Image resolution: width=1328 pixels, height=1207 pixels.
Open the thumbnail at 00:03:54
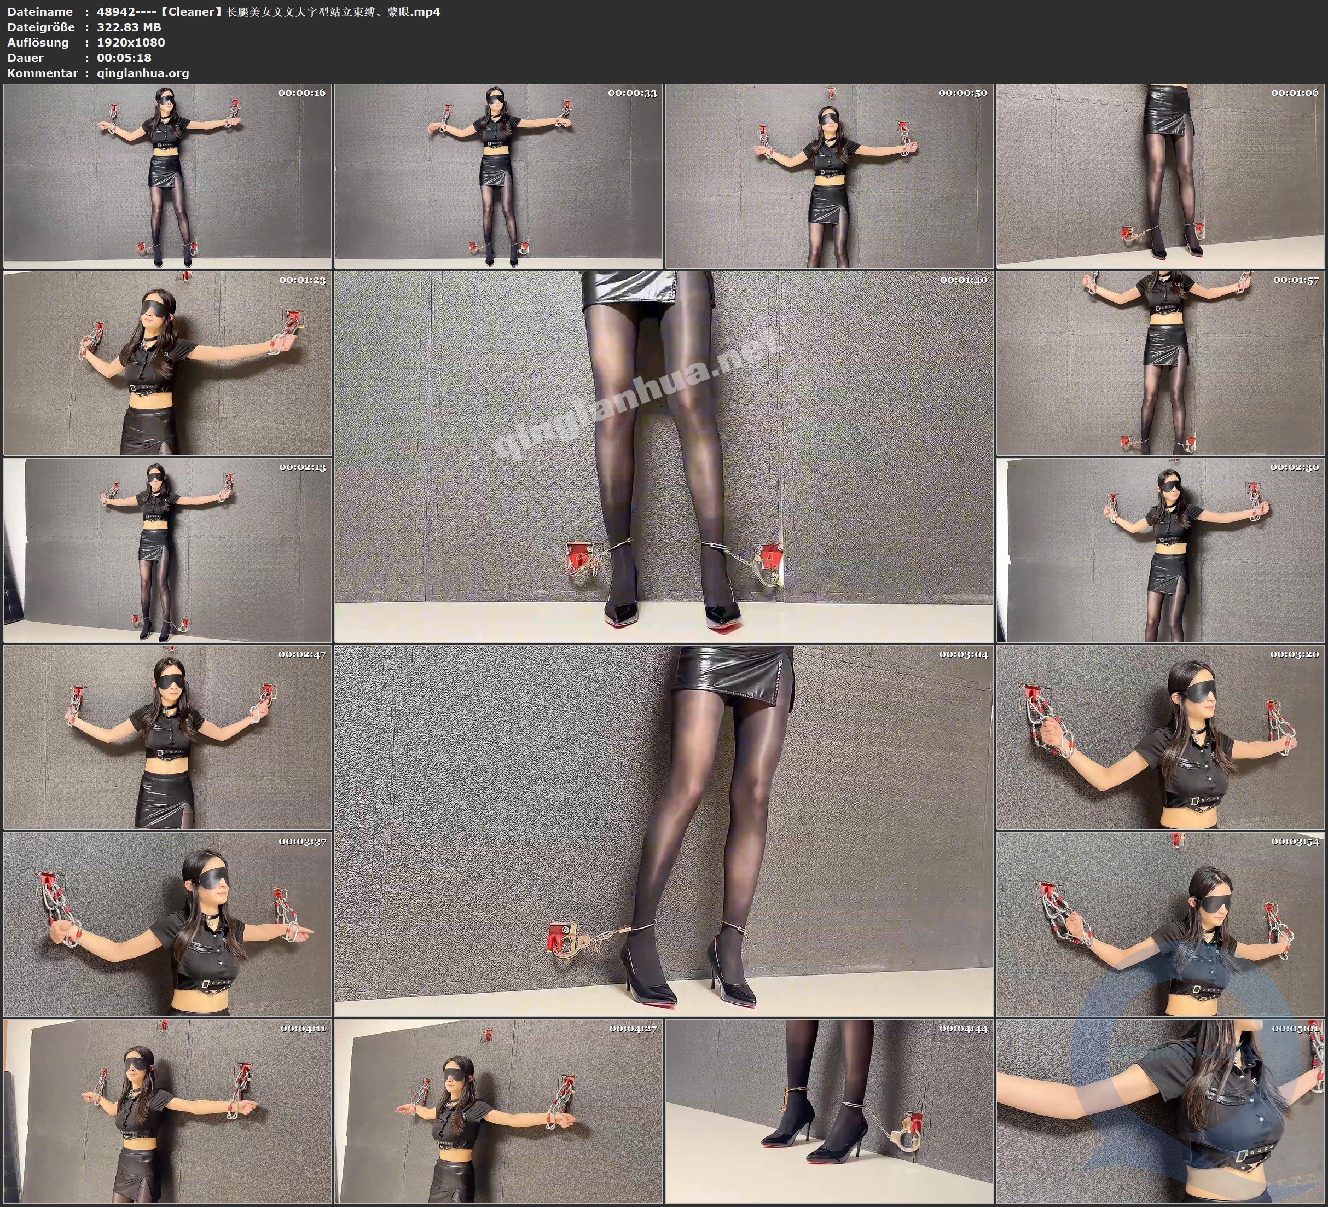[1160, 924]
